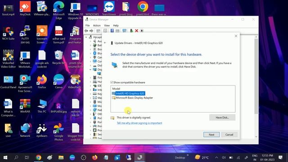Click Device Manager Help toolbar icon
The width and height of the screenshot is (288, 162).
pyautogui.click(x=112, y=31)
